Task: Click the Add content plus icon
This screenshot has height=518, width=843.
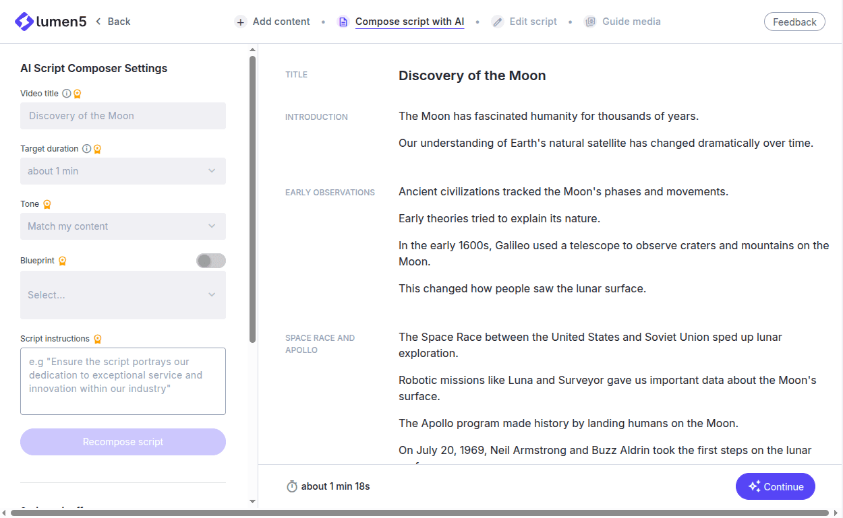Action: [x=241, y=22]
